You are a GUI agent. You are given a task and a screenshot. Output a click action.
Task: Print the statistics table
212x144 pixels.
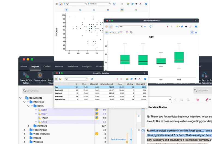pos(135,79)
